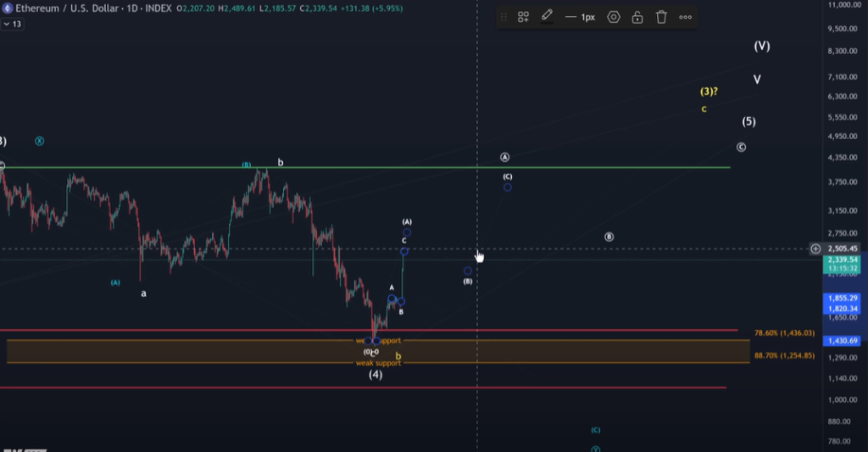
Task: Grab the floating toolbar drag handle
Action: point(504,17)
